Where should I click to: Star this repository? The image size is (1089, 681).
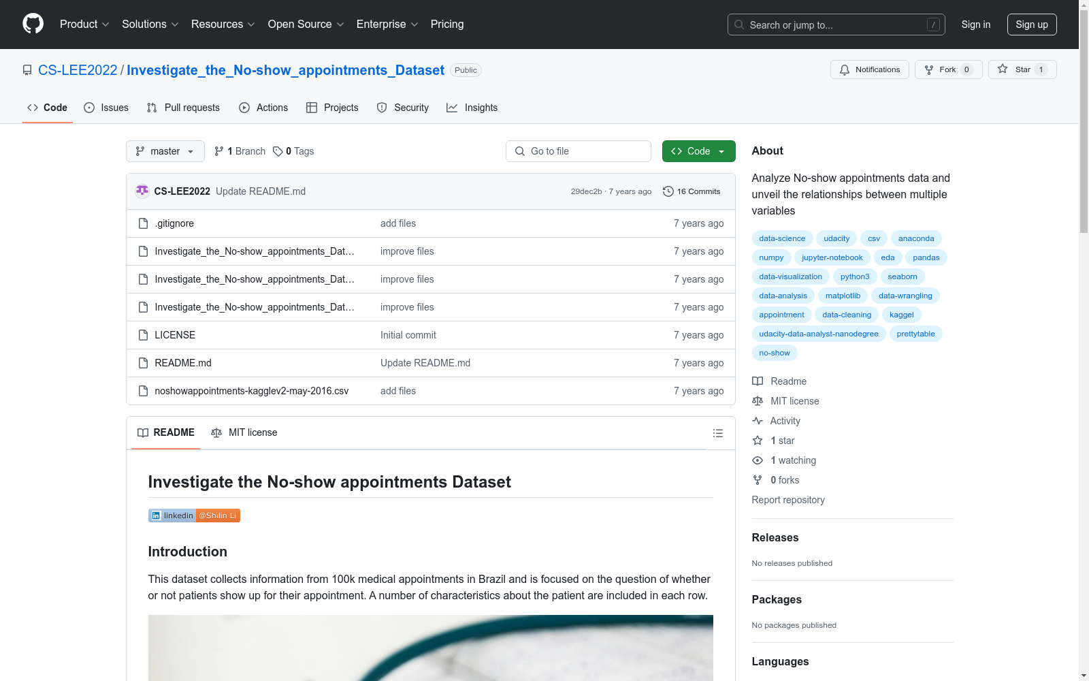pyautogui.click(x=1022, y=69)
